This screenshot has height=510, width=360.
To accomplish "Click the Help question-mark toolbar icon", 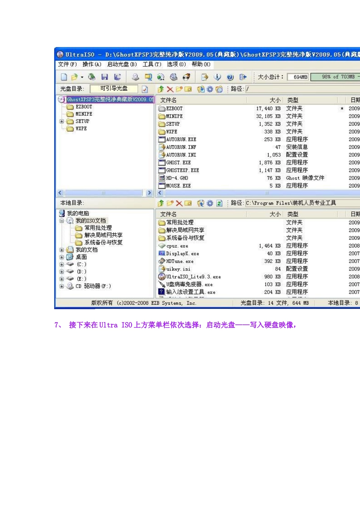I will (230, 77).
